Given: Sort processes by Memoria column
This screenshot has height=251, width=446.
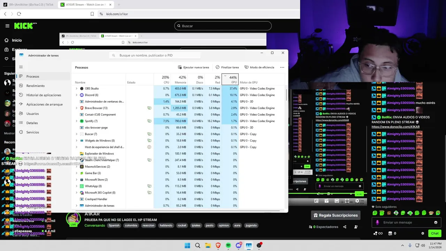Looking at the screenshot, I should click(179, 79).
